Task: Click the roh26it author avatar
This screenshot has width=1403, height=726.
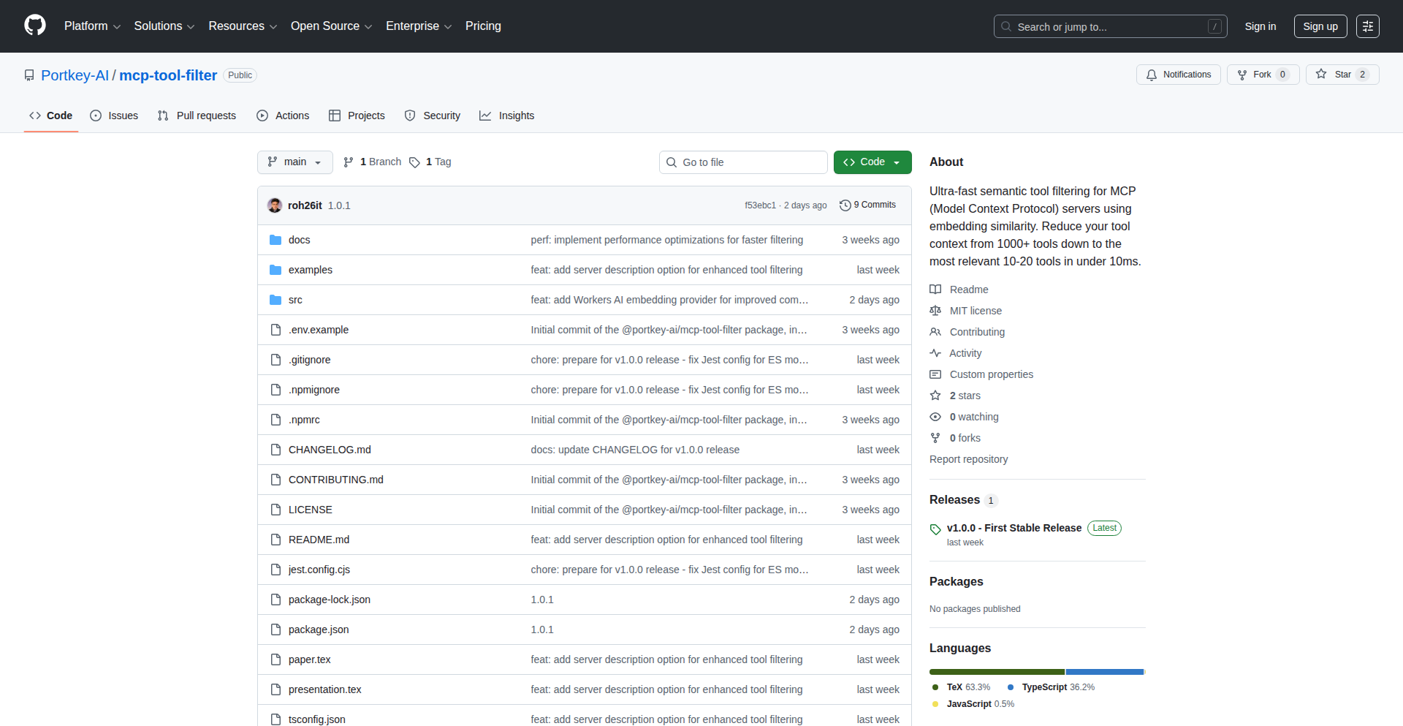Action: pyautogui.click(x=275, y=205)
